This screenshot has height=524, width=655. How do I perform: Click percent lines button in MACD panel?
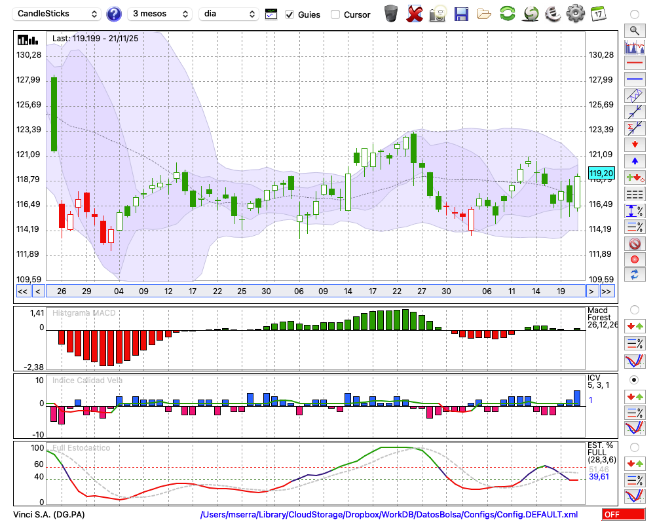[x=635, y=343]
